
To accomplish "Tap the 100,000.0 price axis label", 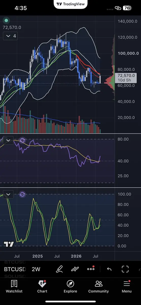I will pos(128,53).
